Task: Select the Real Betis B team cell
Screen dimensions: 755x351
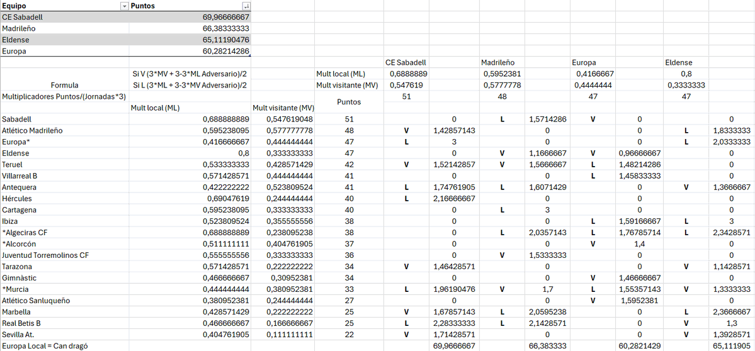Action: [64, 323]
